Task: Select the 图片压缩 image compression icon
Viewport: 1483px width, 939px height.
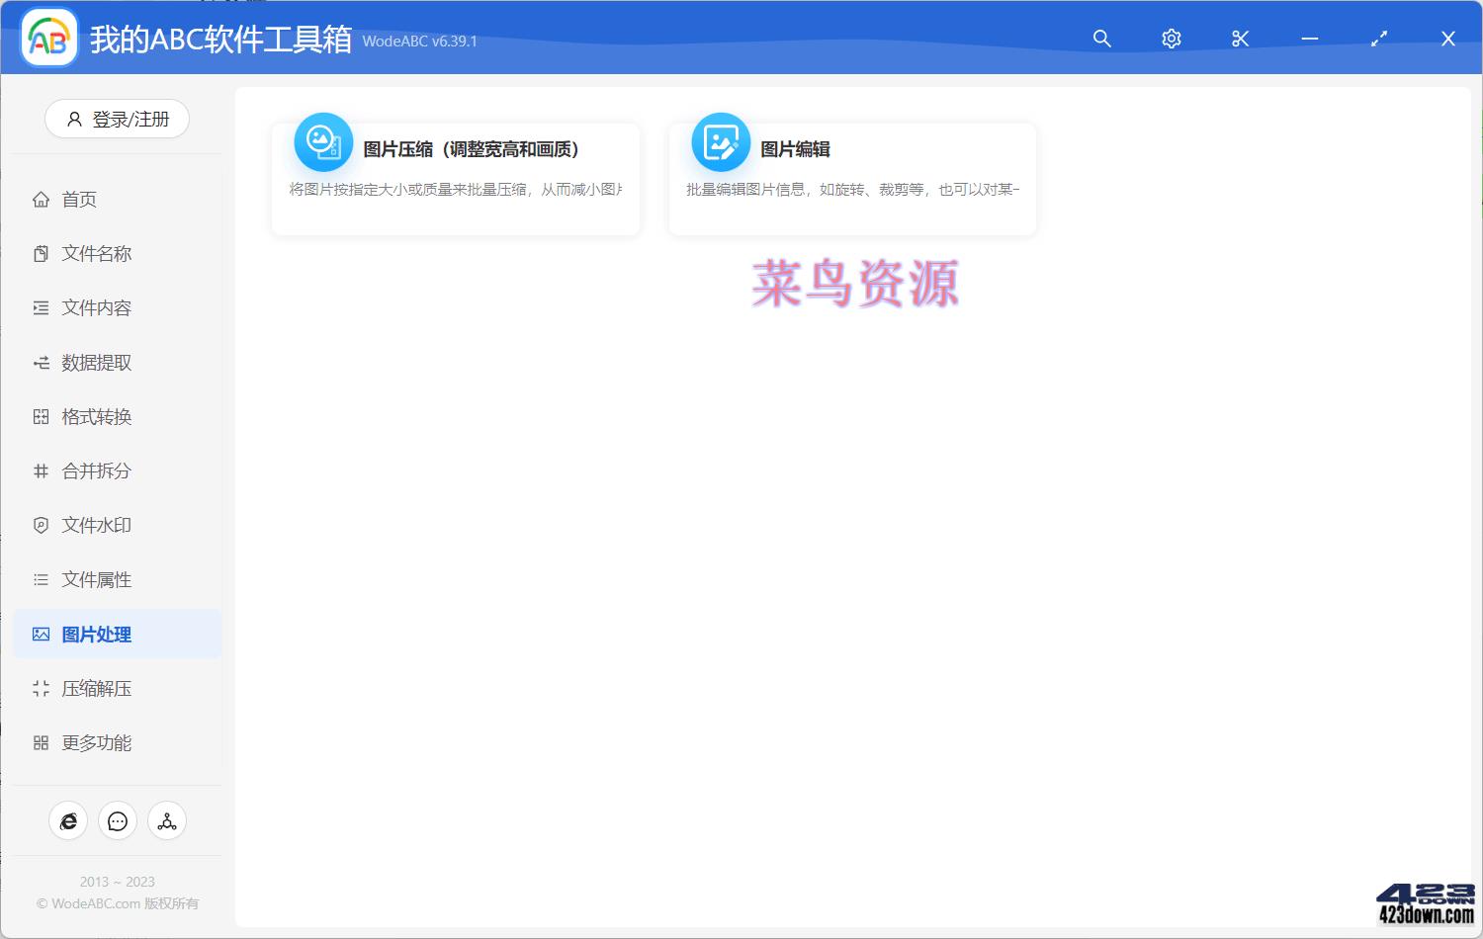Action: [x=322, y=141]
